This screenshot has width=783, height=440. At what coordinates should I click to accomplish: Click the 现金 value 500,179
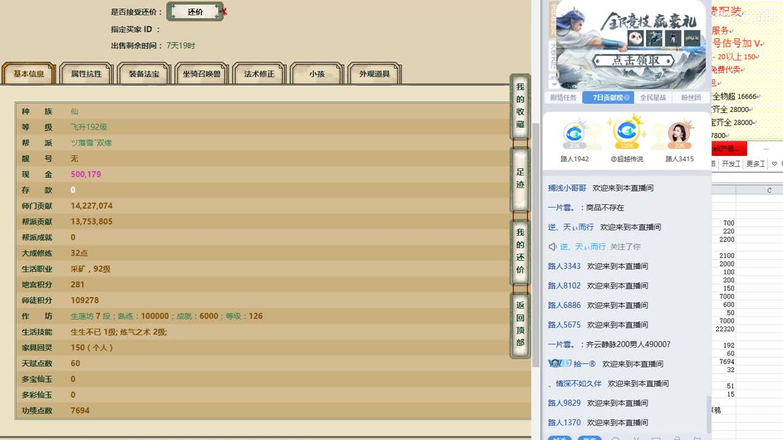86,174
